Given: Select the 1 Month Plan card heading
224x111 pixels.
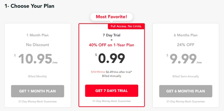Looking at the screenshot, I should point(38,35).
